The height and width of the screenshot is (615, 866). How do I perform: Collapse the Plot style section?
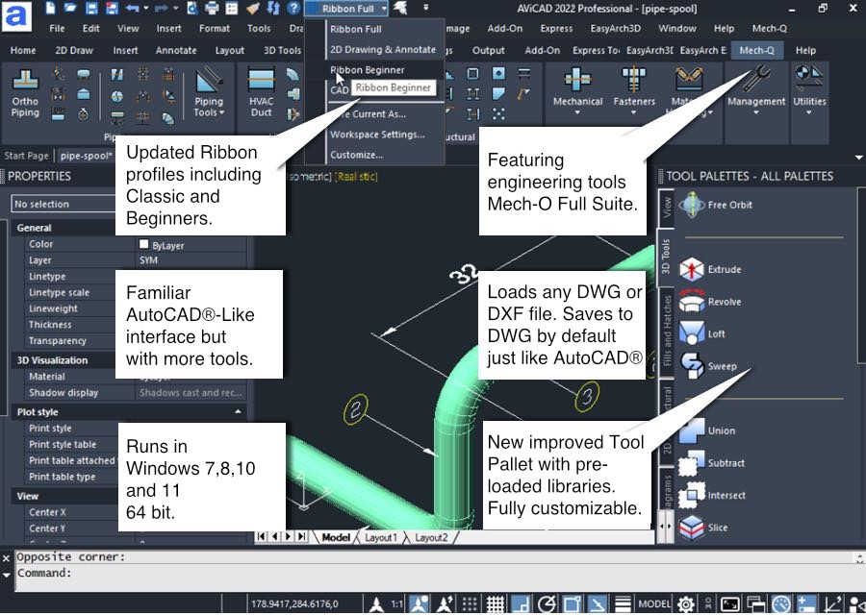[238, 412]
